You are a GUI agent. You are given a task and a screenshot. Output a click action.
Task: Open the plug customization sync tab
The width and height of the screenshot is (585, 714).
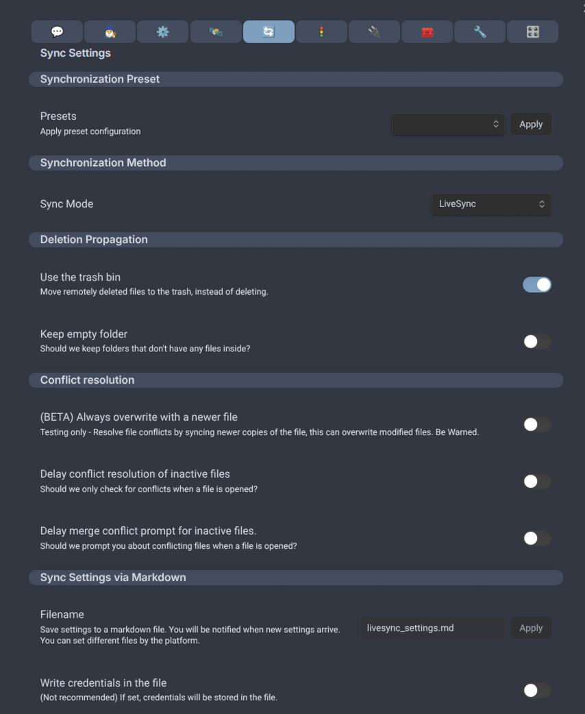[x=374, y=32]
